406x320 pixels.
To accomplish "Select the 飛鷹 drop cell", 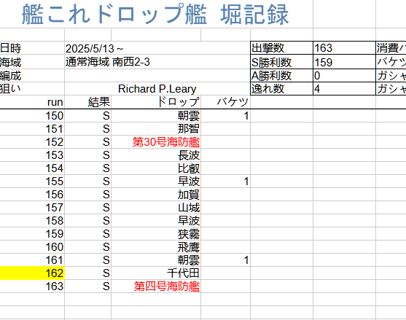I will (x=156, y=247).
